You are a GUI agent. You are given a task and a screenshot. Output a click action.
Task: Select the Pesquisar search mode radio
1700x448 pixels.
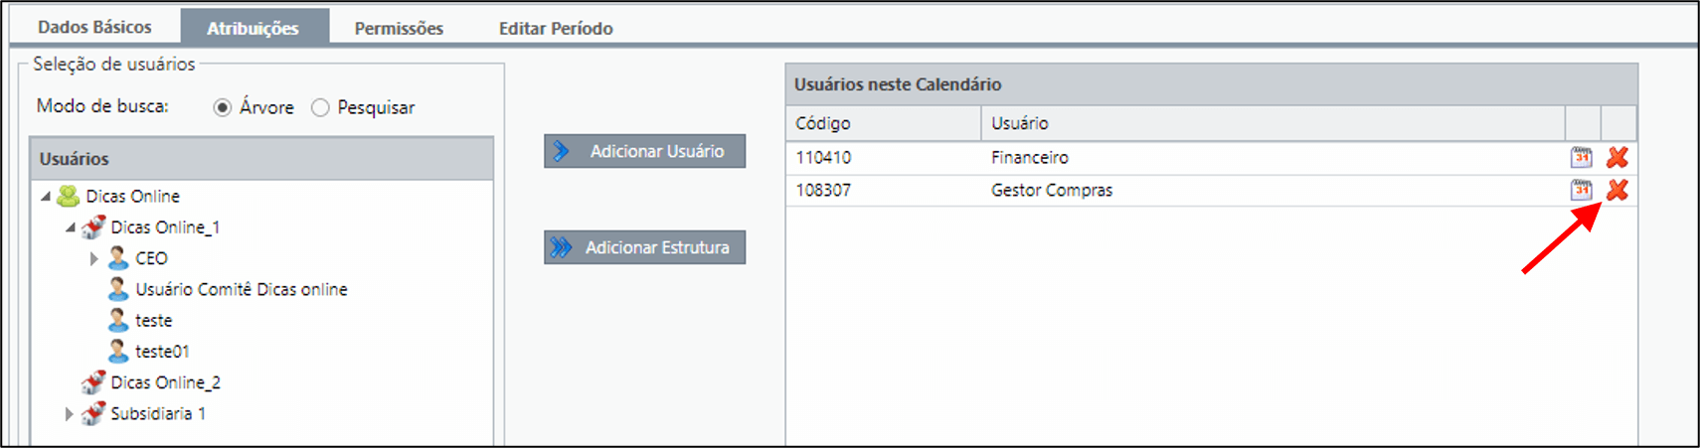(x=320, y=107)
